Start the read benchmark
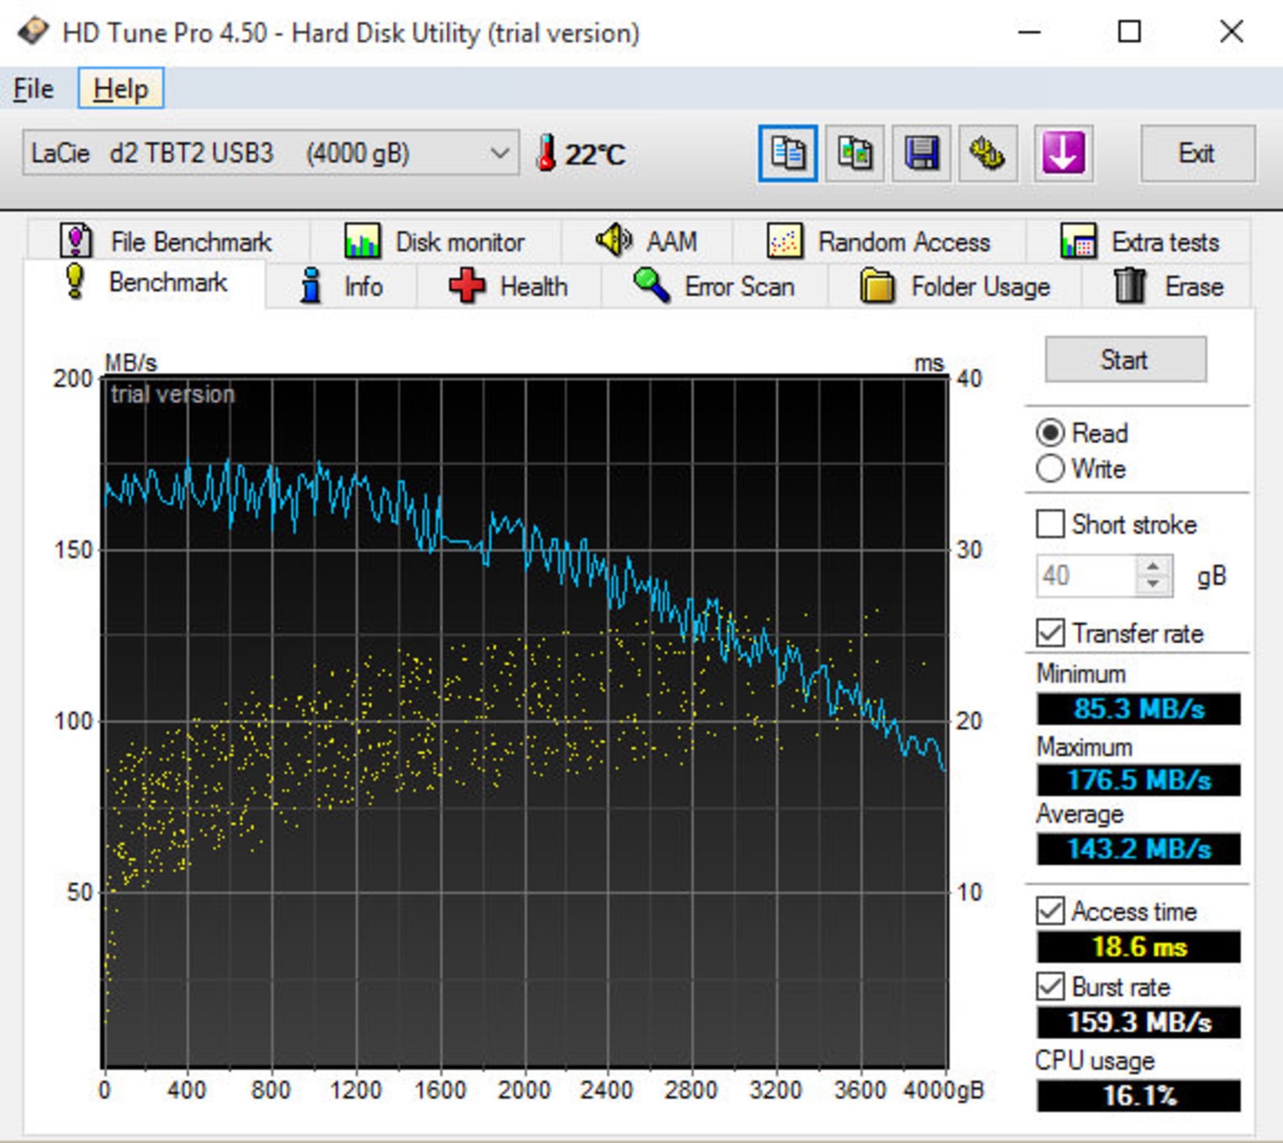This screenshot has width=1283, height=1143. coord(1124,360)
